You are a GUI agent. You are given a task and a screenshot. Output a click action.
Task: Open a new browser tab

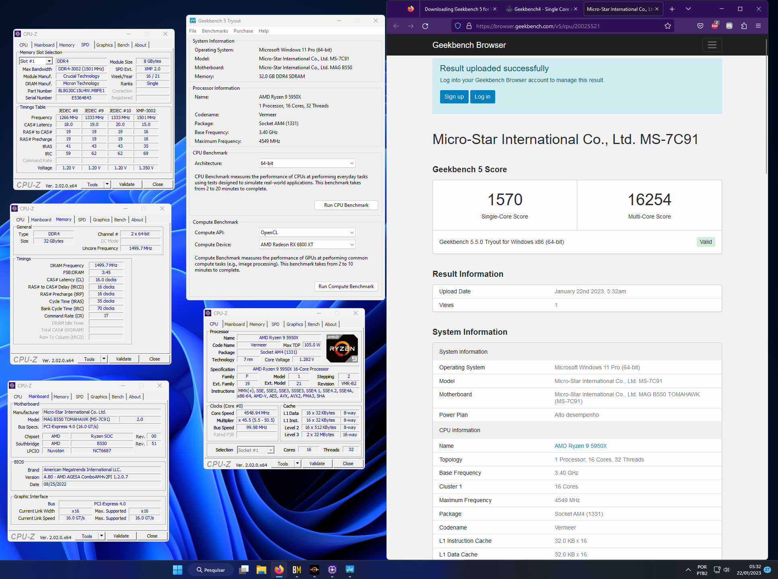point(672,9)
